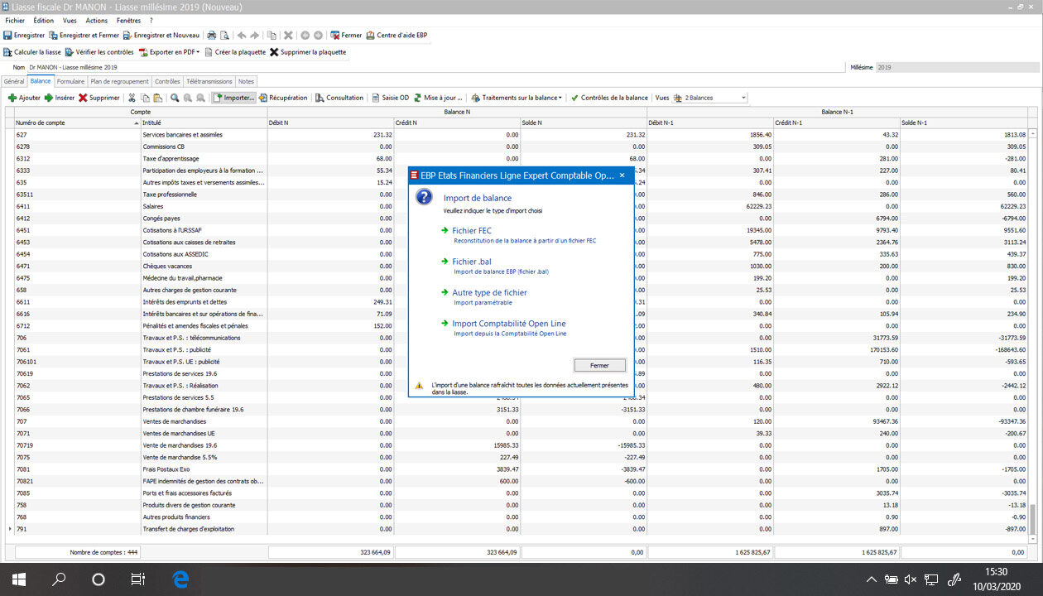Viewport: 1043px width, 596px height.
Task: Open Windows Start menu
Action: pos(18,579)
